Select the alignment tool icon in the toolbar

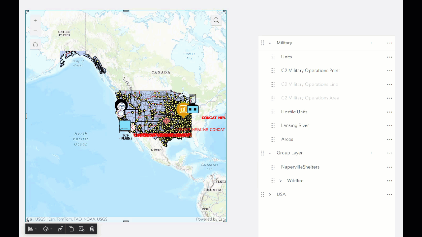(x=30, y=229)
